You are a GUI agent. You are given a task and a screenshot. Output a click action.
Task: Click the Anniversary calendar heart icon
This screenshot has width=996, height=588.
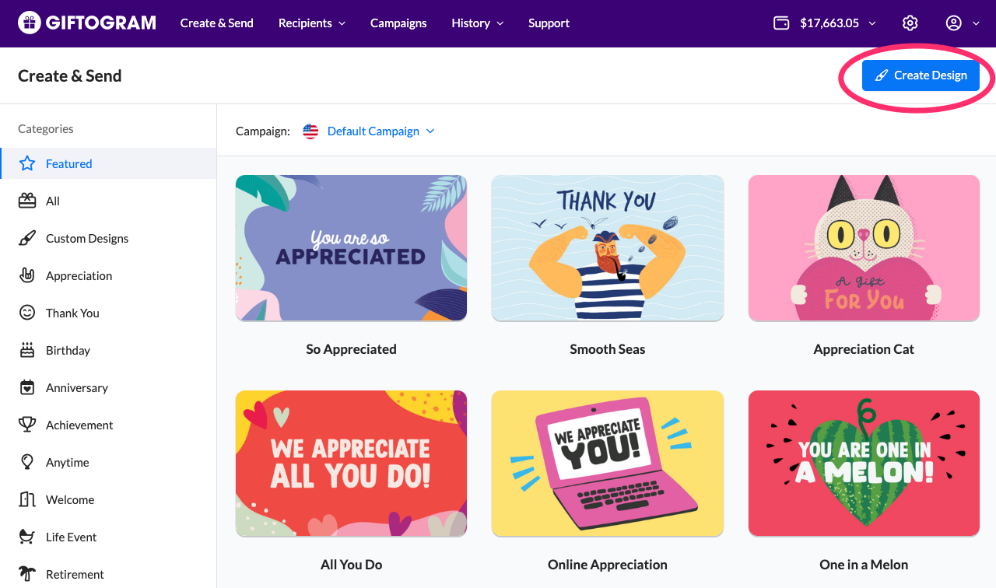pyautogui.click(x=27, y=387)
